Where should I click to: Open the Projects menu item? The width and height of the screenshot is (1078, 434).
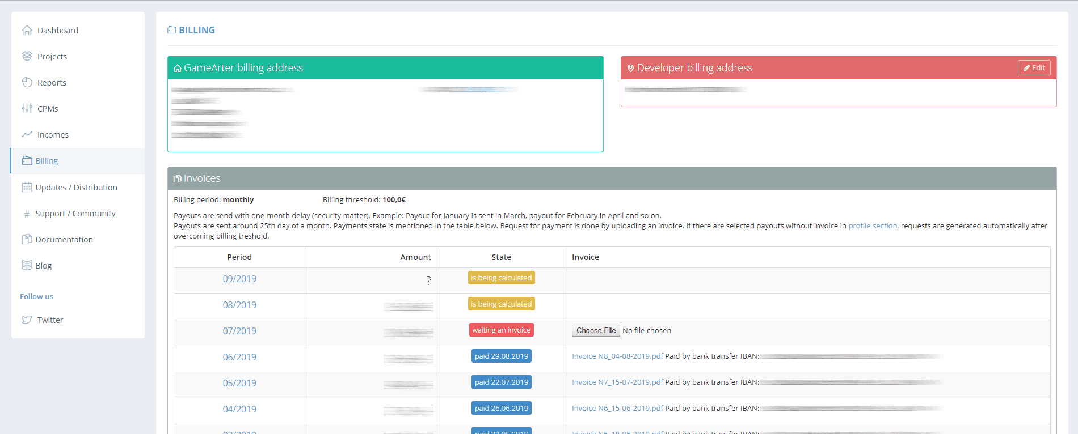[x=78, y=56]
